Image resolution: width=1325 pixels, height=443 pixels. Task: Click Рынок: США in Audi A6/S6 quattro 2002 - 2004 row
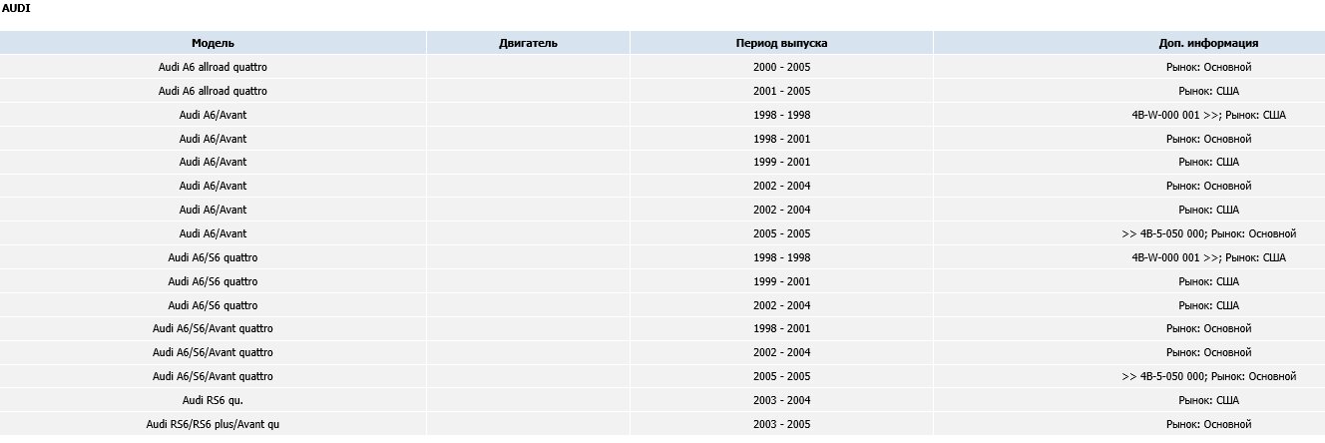tap(1208, 305)
